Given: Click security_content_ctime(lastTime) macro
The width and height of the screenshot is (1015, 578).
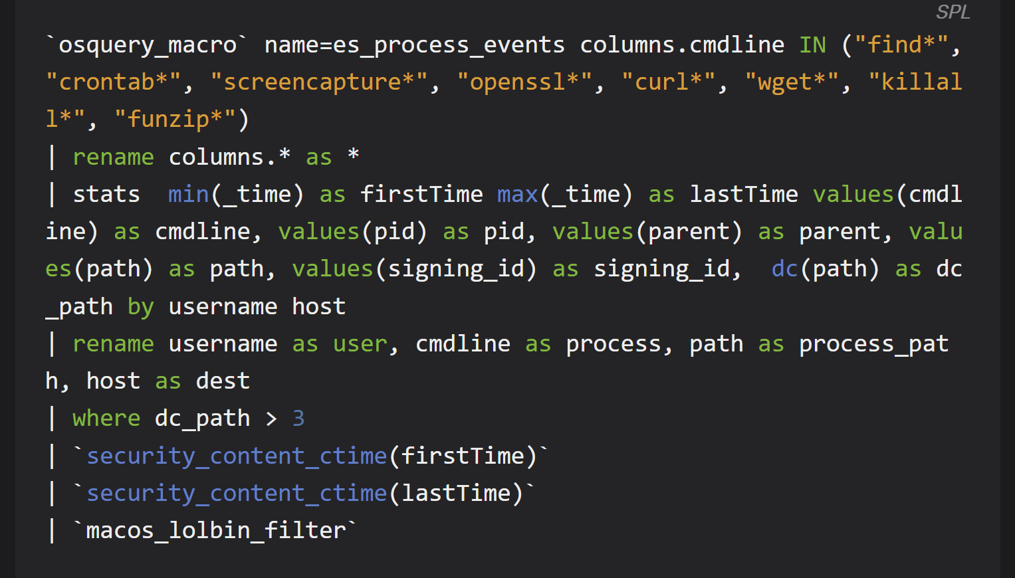Looking at the screenshot, I should pyautogui.click(x=304, y=494).
